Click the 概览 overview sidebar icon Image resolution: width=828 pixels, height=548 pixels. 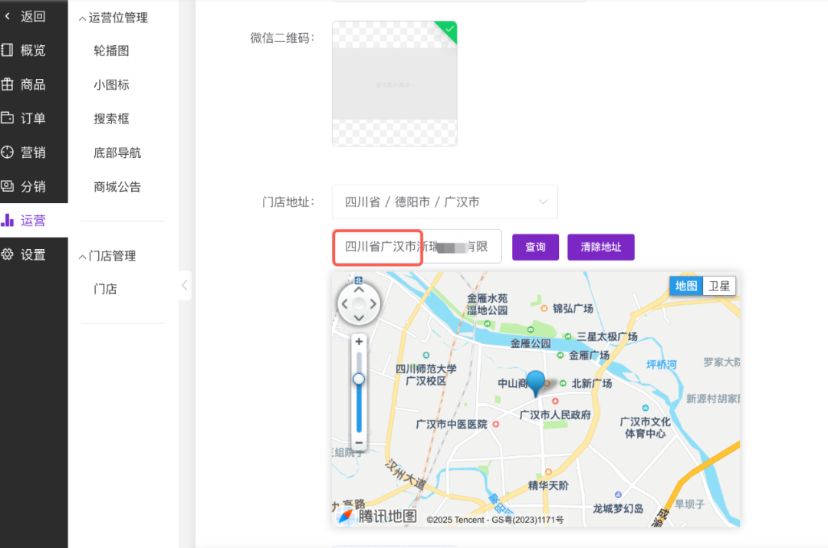pyautogui.click(x=8, y=51)
